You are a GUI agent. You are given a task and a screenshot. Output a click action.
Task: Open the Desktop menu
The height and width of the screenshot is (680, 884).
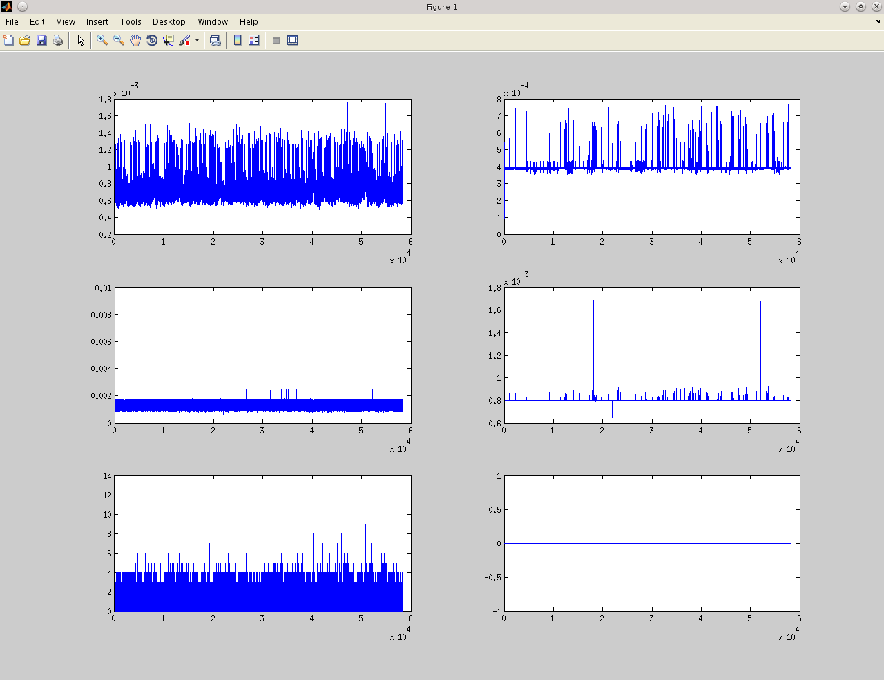[169, 22]
